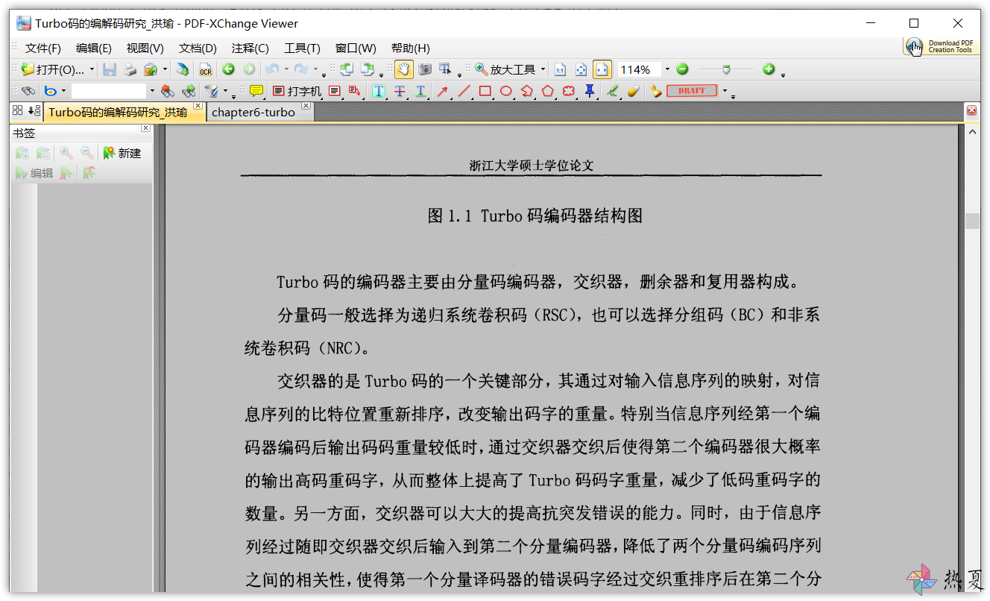Open the undo history dropdown arrow
The width and height of the screenshot is (990, 601).
click(286, 69)
